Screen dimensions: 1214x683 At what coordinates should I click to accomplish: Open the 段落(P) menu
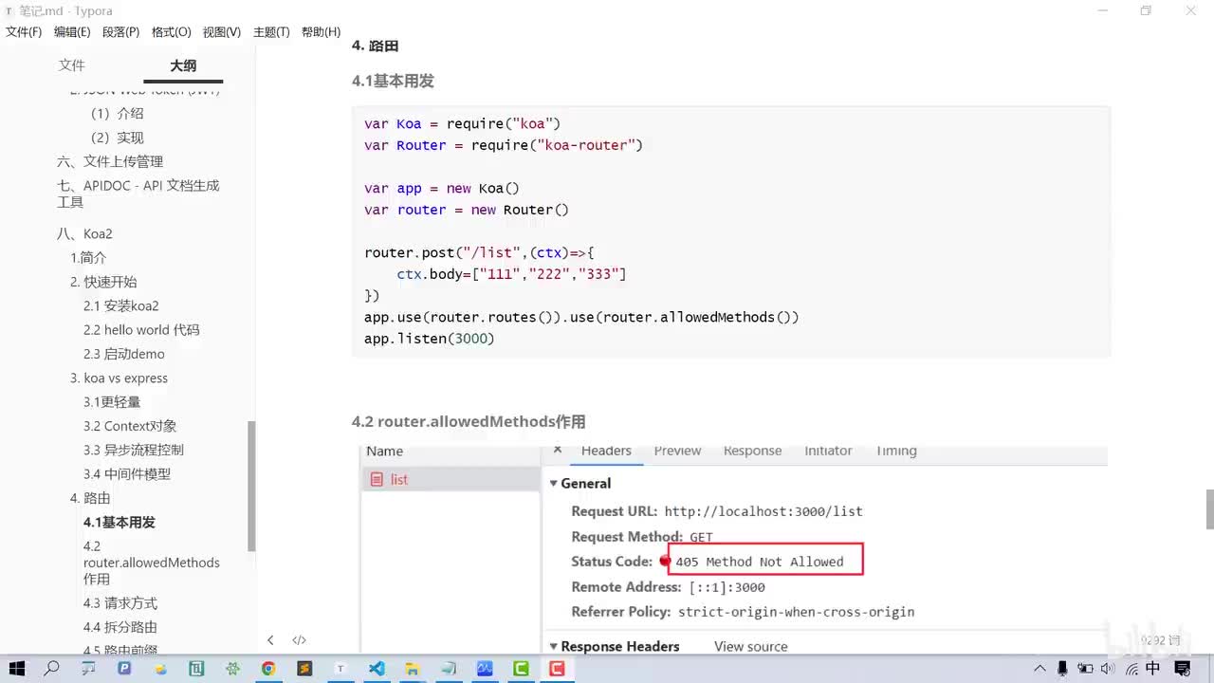point(120,32)
